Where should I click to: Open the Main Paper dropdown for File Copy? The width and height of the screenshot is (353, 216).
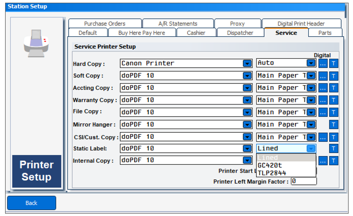coord(311,112)
